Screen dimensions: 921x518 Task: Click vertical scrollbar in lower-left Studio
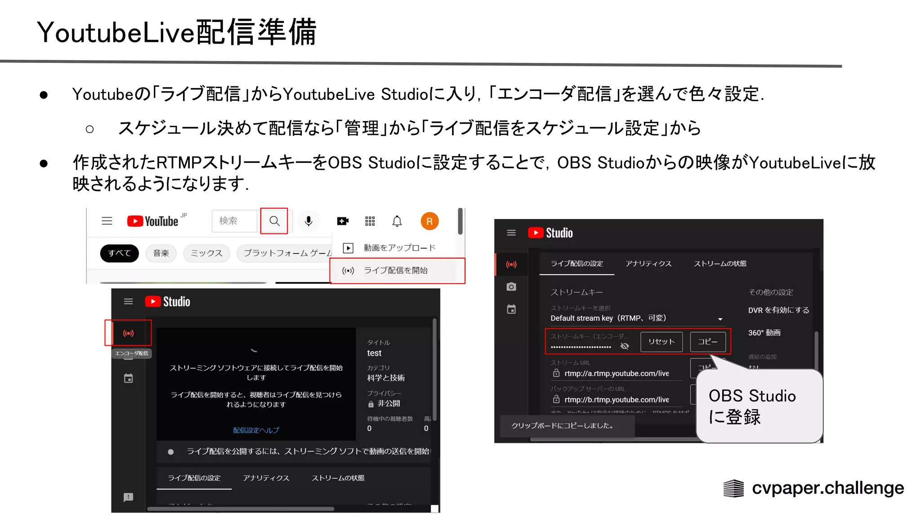434,369
